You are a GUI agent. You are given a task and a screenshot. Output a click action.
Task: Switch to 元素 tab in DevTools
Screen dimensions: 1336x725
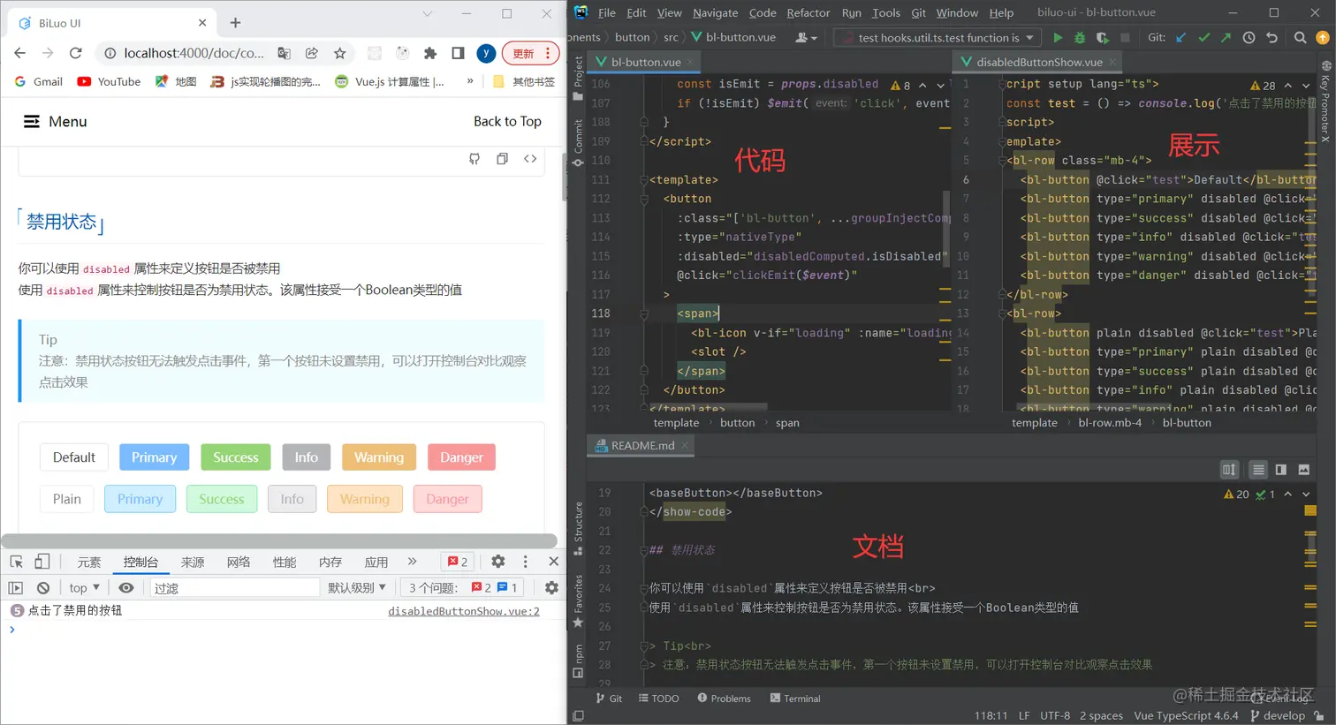(x=89, y=562)
